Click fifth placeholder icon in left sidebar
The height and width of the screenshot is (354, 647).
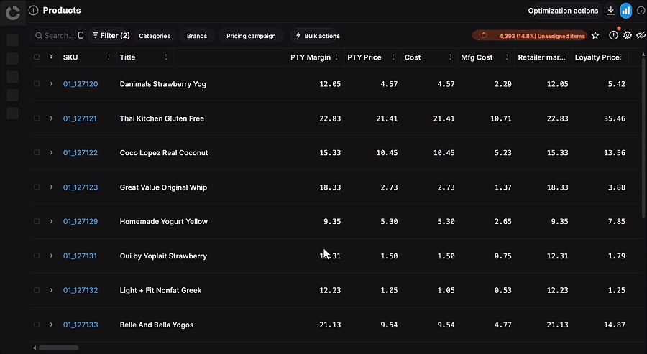click(12, 113)
